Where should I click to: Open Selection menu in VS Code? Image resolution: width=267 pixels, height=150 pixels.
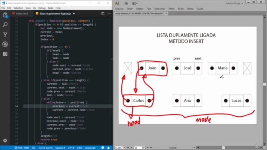[18, 8]
